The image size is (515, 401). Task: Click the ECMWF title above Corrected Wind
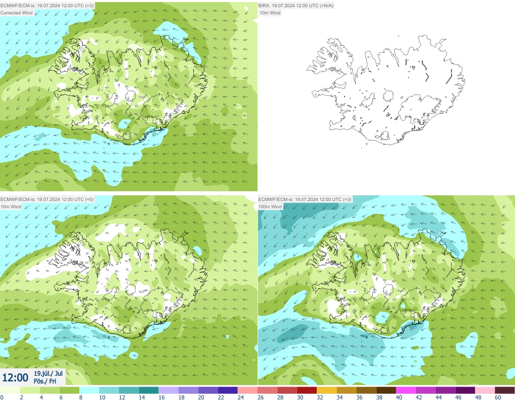click(47, 6)
